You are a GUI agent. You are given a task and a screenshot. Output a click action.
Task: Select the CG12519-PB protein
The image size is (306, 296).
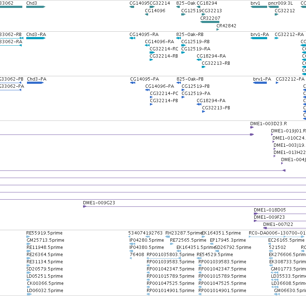click(183, 90)
